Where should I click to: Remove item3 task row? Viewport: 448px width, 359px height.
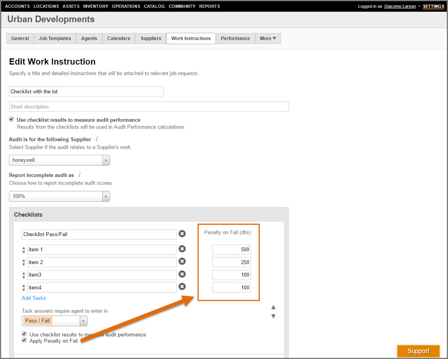point(182,274)
